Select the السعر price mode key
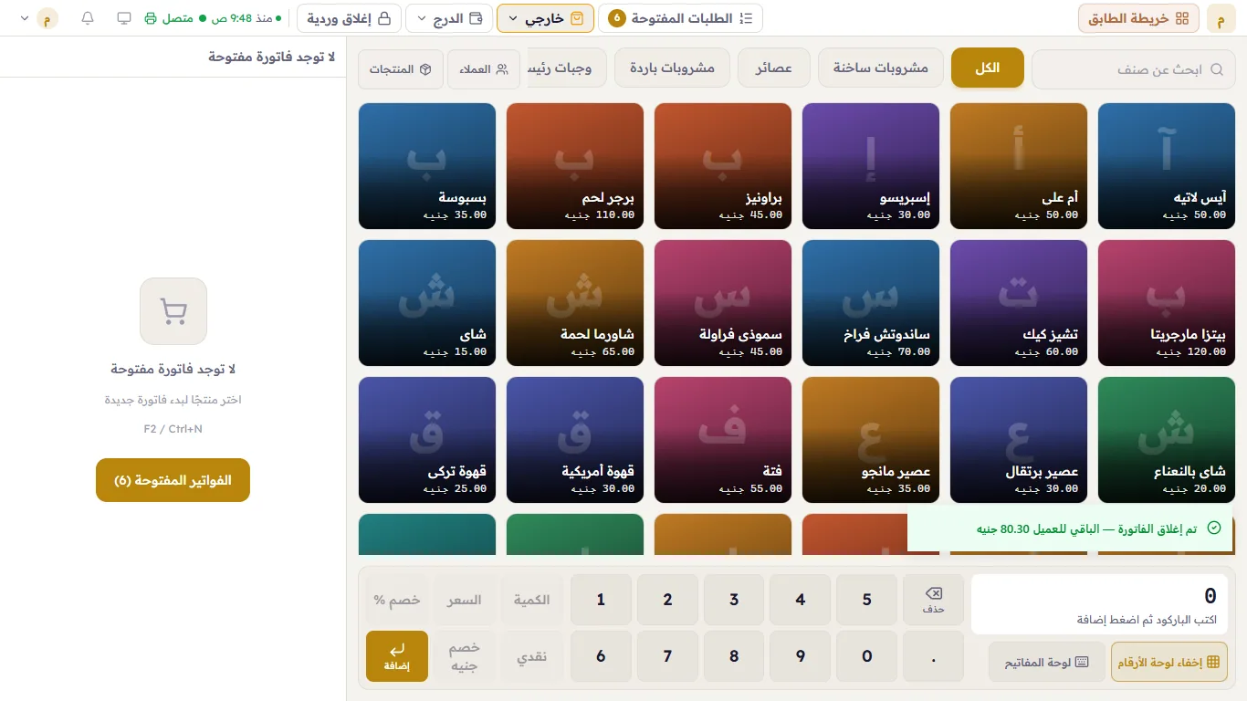Image resolution: width=1247 pixels, height=701 pixels. pyautogui.click(x=464, y=600)
